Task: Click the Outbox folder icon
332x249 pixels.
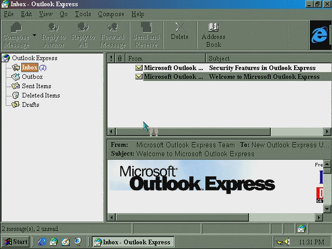Action: tap(16, 77)
